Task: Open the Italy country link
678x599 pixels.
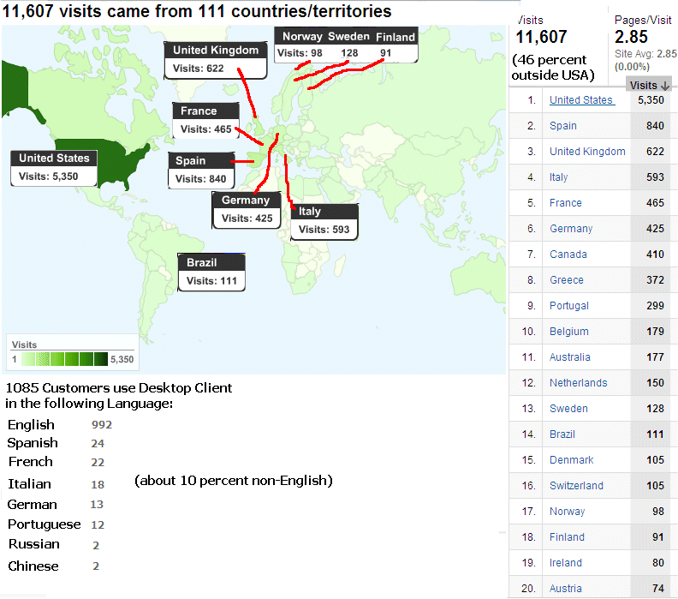Action: 558,177
